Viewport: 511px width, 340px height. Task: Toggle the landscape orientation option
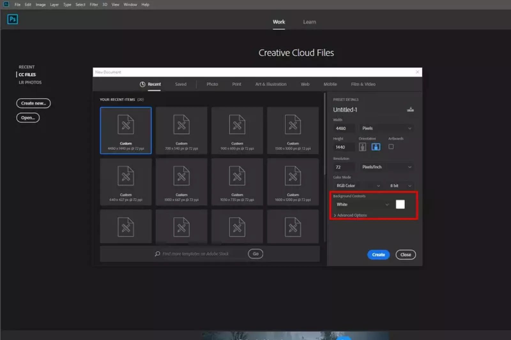tap(376, 147)
